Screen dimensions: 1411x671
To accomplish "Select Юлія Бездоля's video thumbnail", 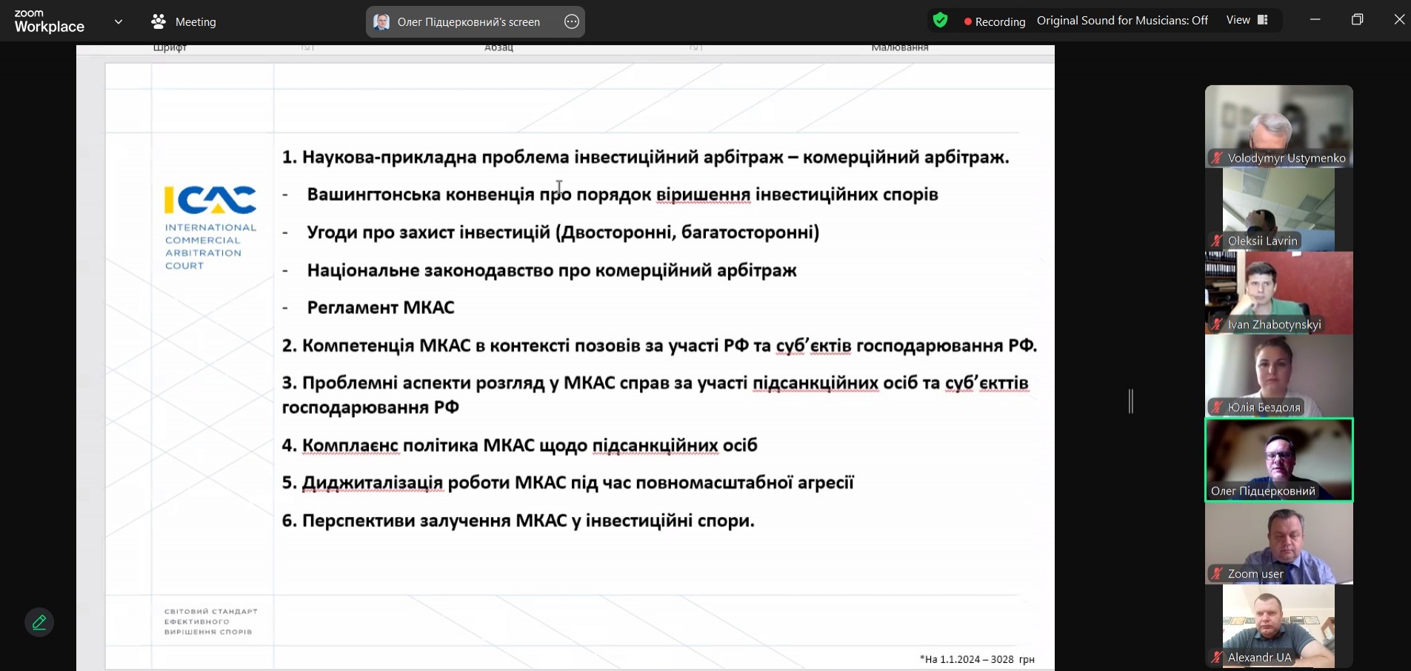I will (1278, 375).
